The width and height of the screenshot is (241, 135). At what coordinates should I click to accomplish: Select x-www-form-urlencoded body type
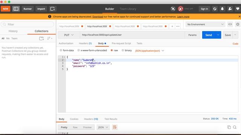(79, 50)
